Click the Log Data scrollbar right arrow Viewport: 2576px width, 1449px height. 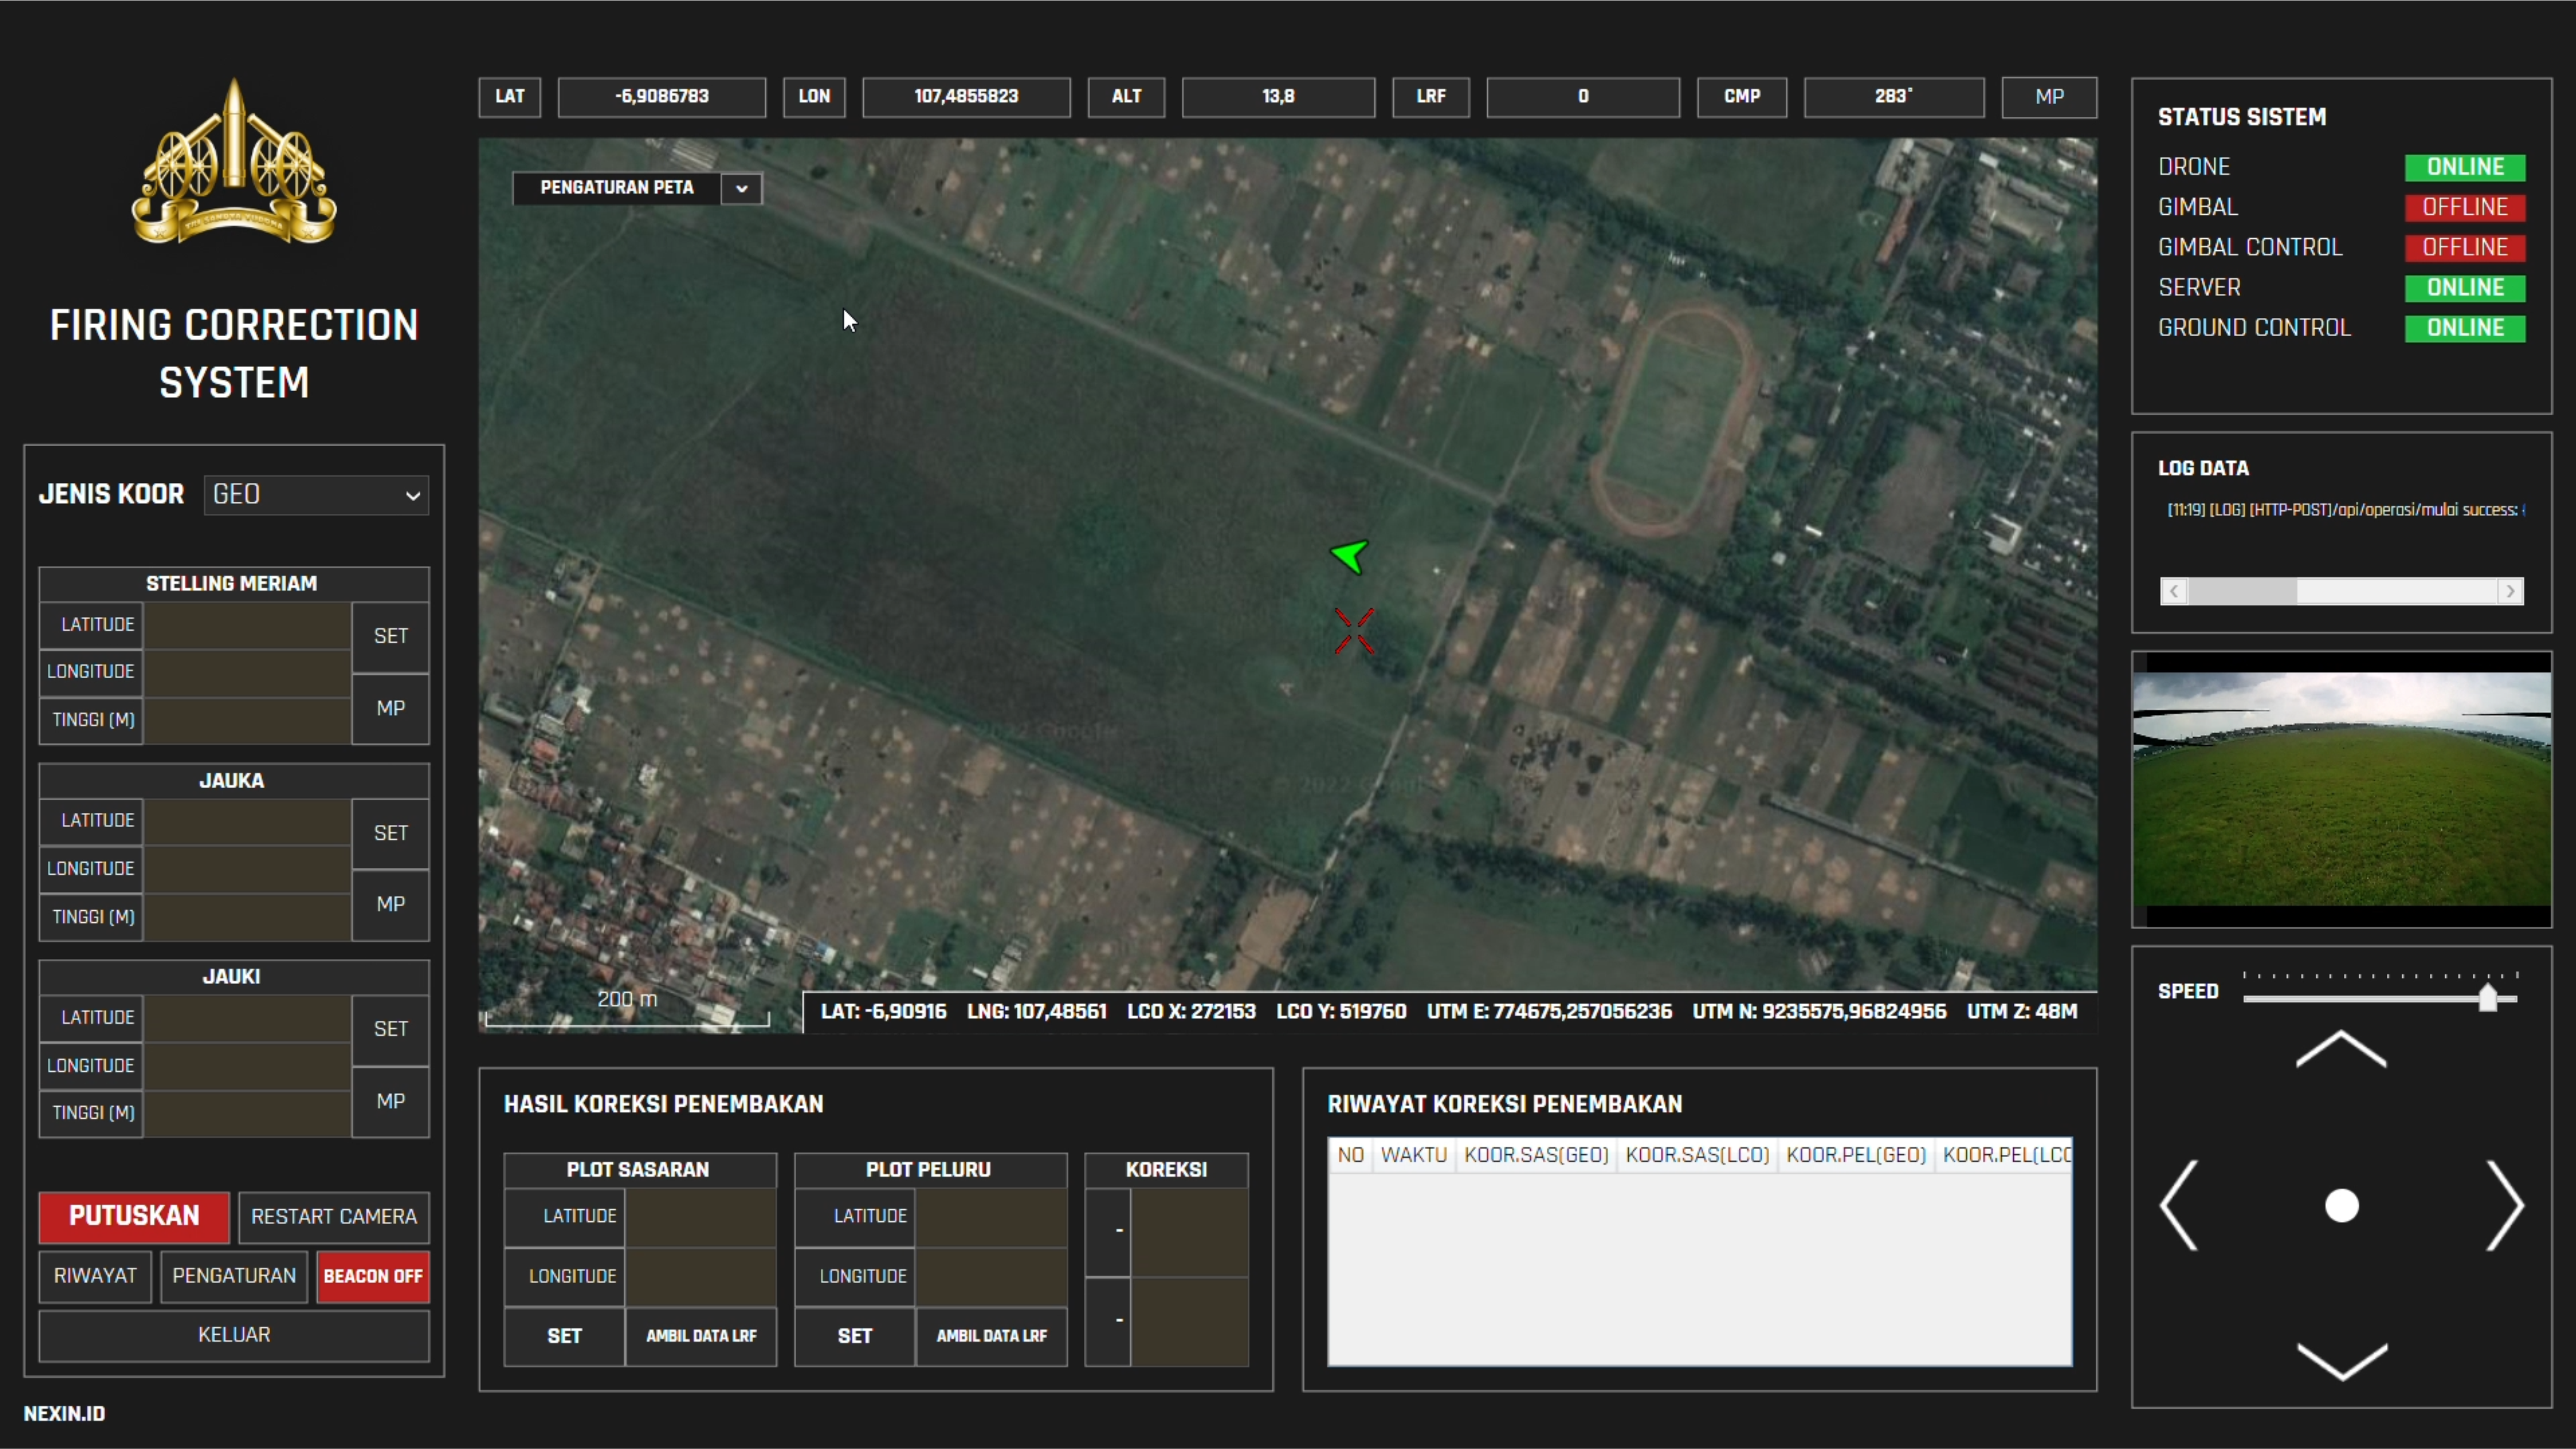[2509, 591]
